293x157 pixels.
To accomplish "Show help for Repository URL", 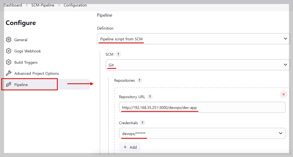I will [150, 97].
